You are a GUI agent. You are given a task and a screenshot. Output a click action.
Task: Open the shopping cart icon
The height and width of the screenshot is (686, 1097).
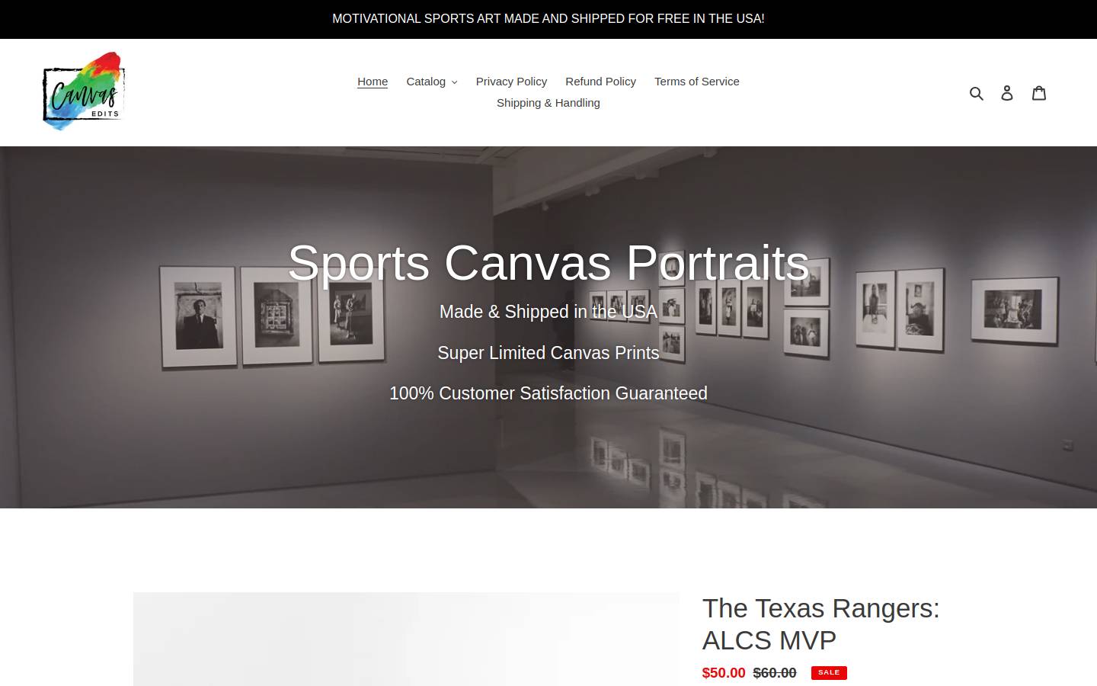[x=1039, y=93]
